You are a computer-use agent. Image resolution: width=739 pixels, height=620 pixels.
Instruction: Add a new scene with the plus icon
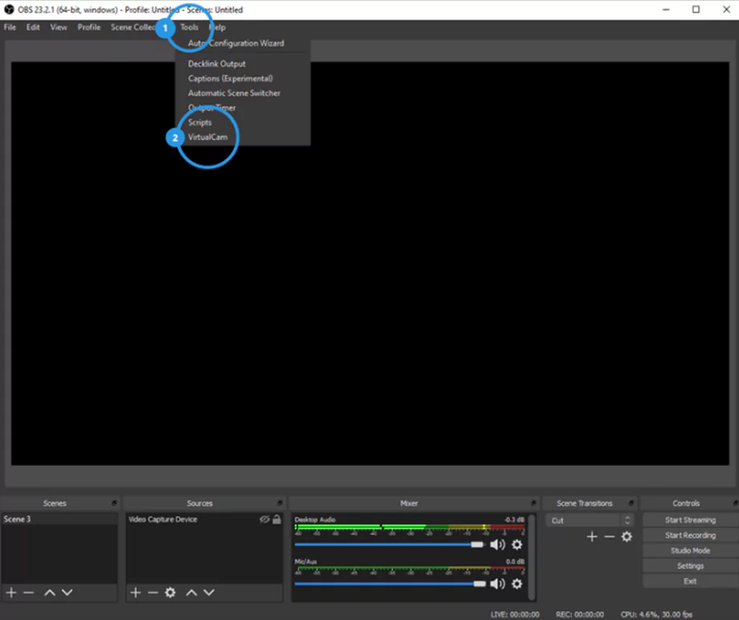click(11, 593)
